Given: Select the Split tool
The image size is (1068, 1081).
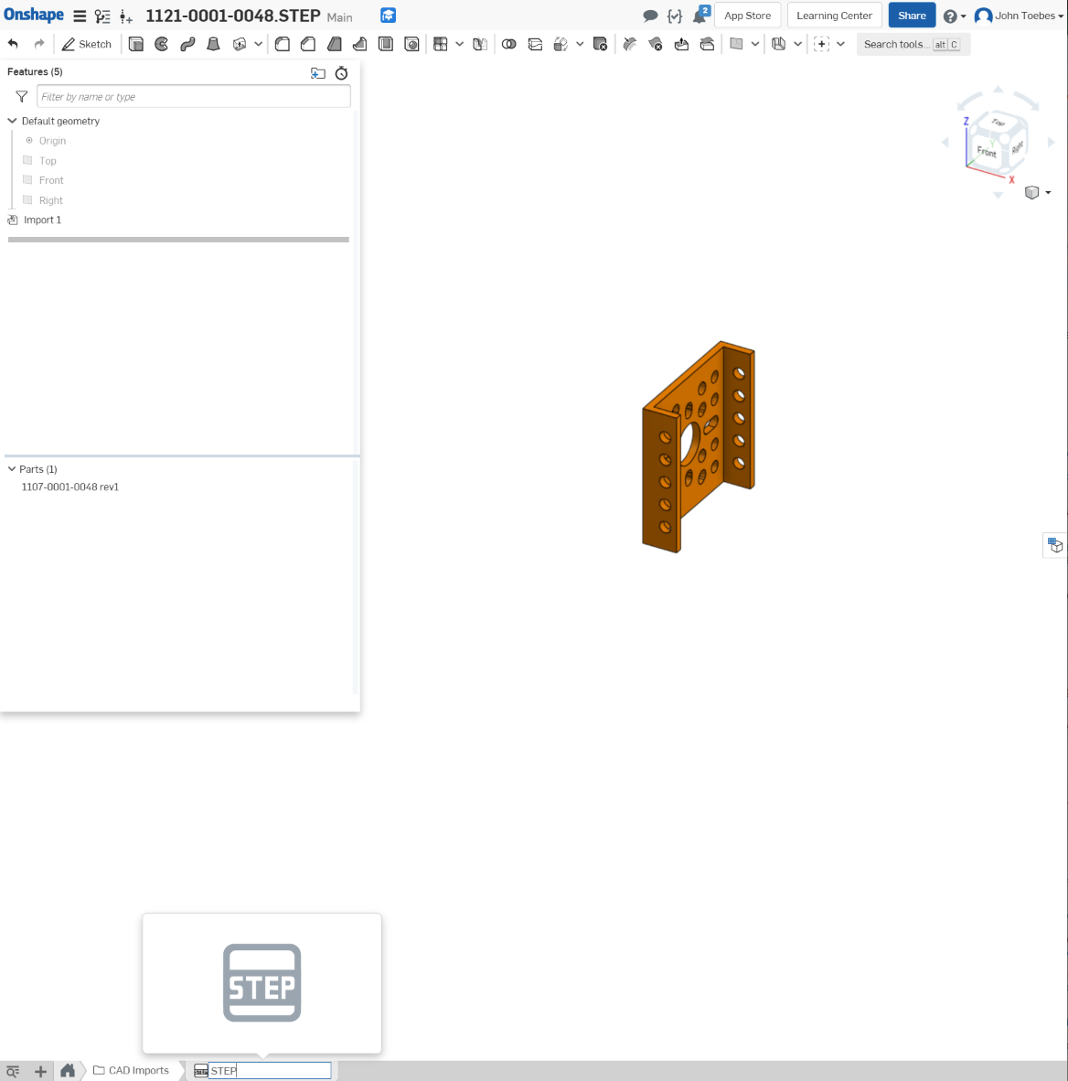Looking at the screenshot, I should pos(535,44).
